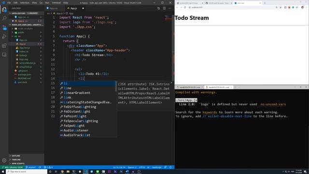The height and width of the screenshot is (174, 309).
Task: Select the first localhost browser tab
Action: tap(190, 3)
